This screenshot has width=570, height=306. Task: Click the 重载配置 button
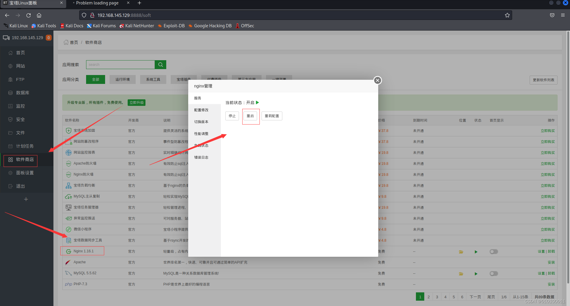click(272, 116)
